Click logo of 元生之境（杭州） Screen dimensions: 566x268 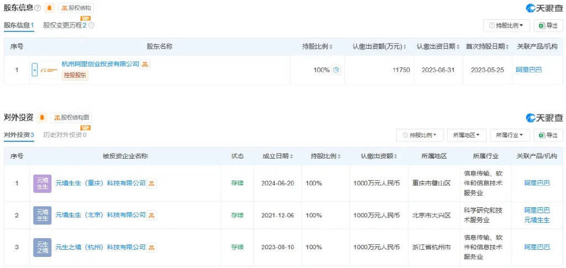click(42, 248)
